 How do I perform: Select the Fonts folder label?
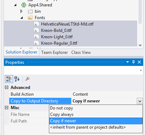pos(40,18)
